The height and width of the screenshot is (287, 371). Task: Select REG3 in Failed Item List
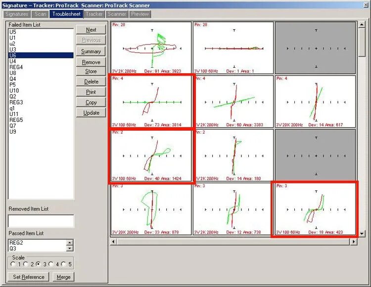tap(41, 102)
